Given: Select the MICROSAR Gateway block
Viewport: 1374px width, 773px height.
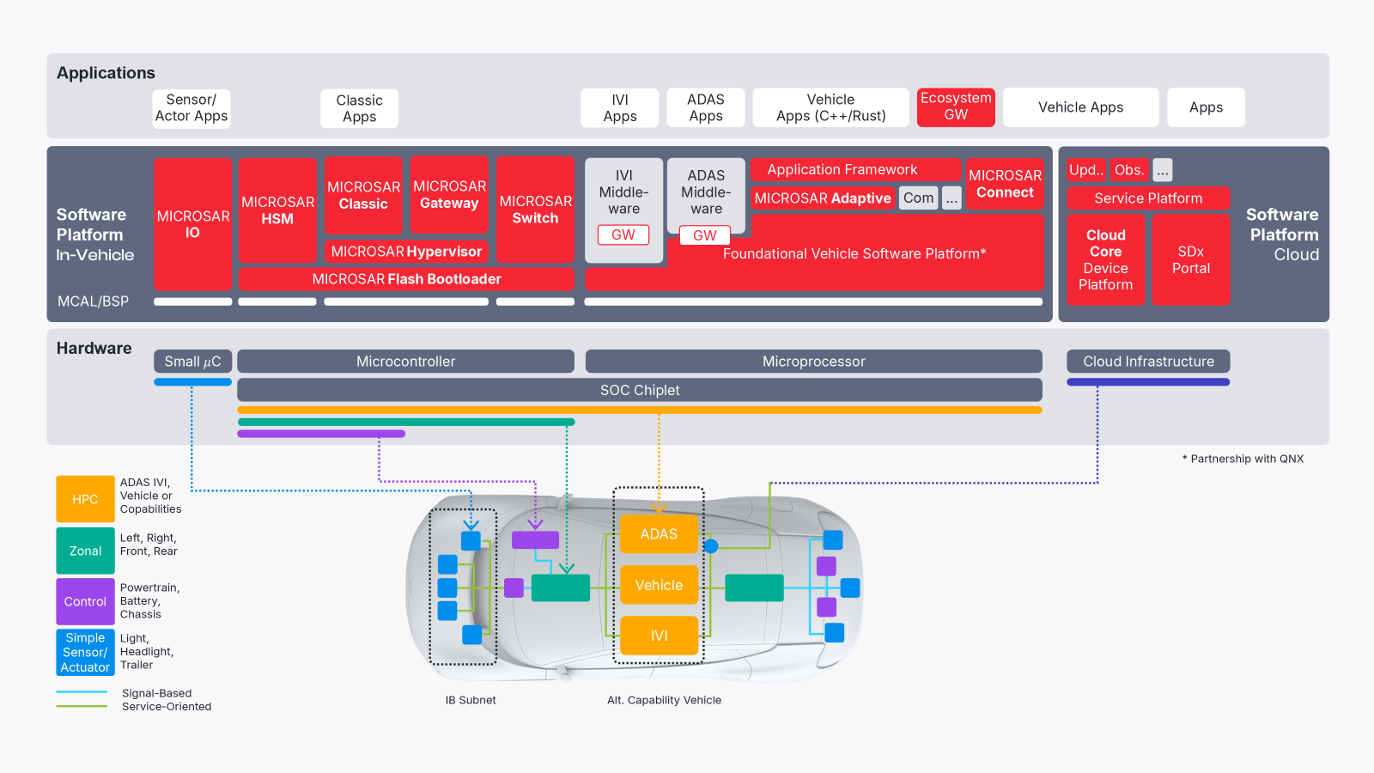Looking at the screenshot, I should (x=449, y=195).
